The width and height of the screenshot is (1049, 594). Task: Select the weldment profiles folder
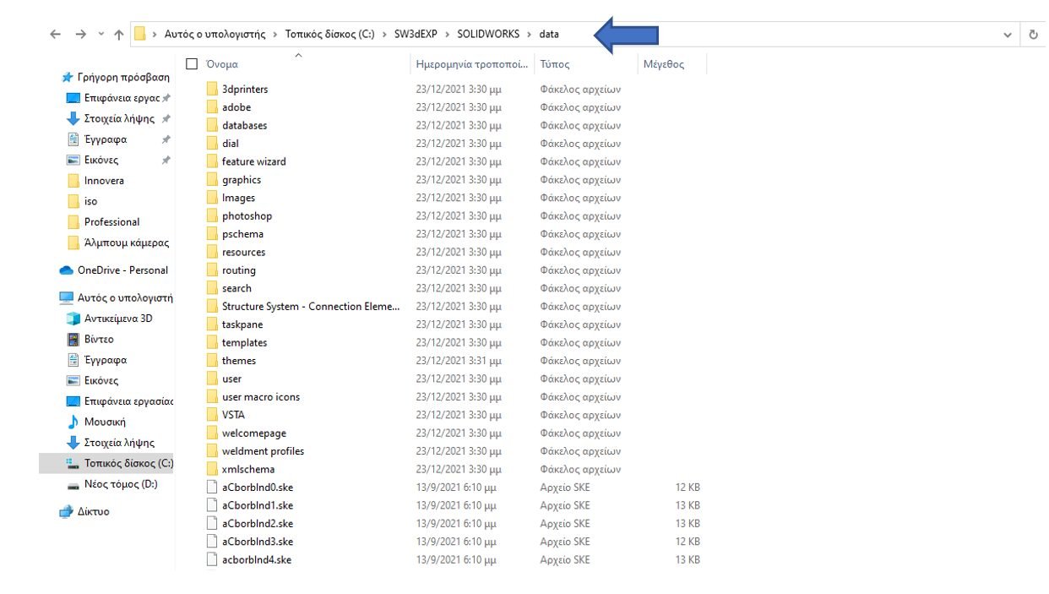pyautogui.click(x=263, y=451)
